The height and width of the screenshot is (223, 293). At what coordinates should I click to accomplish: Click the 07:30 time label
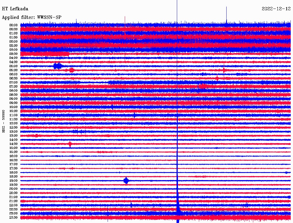point(13,86)
